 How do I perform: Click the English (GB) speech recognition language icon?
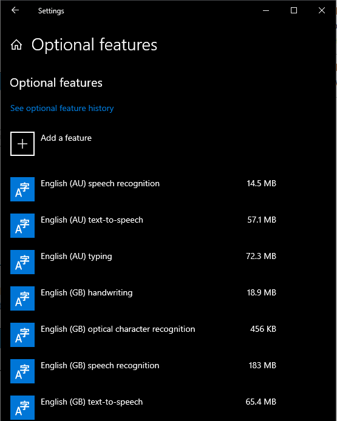point(22,371)
